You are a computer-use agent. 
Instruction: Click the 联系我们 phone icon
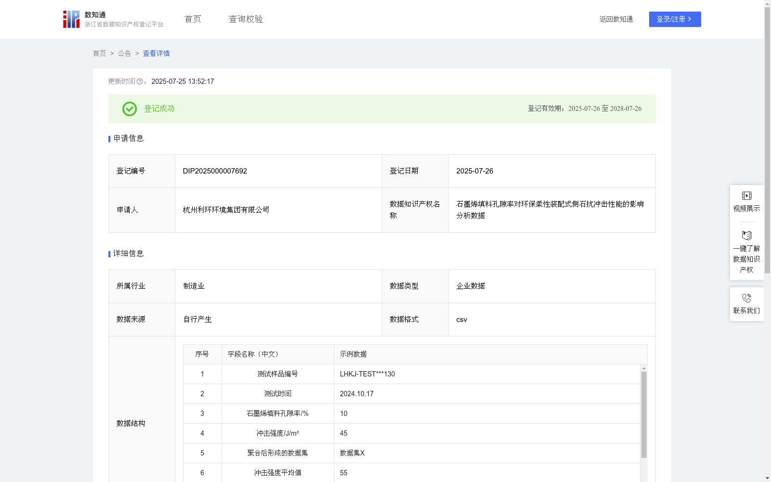click(x=746, y=298)
